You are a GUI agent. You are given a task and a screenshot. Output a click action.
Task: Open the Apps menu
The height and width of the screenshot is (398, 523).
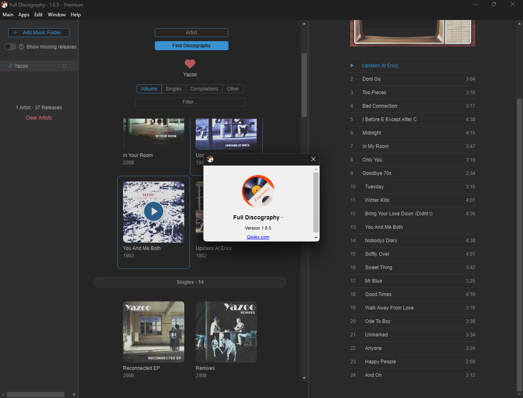coord(24,15)
